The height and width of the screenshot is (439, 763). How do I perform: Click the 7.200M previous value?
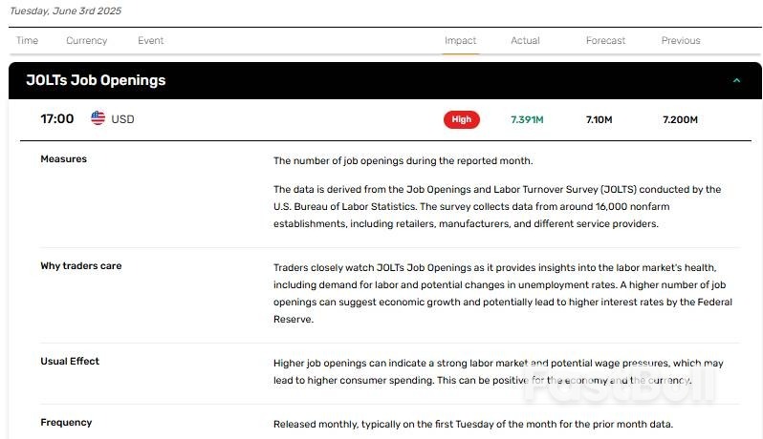pyautogui.click(x=680, y=120)
